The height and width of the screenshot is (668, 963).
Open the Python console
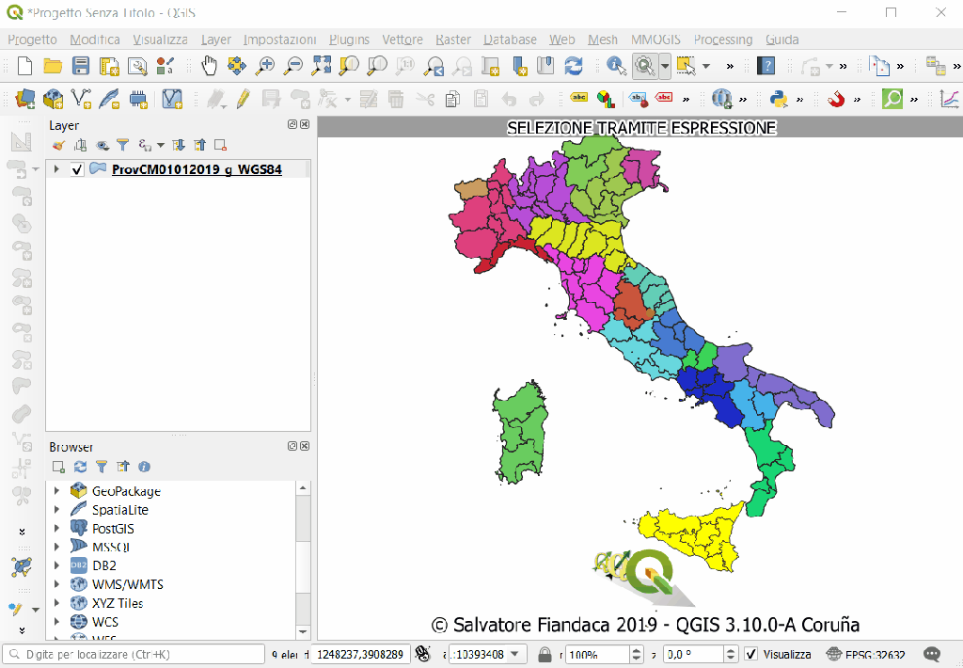778,99
